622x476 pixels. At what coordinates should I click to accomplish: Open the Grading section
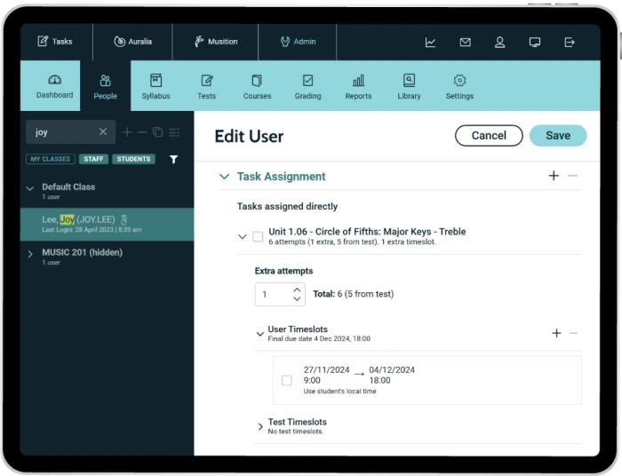[307, 86]
